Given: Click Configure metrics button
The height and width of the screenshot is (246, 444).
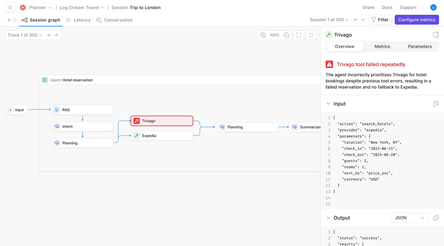Looking at the screenshot, I should [417, 20].
